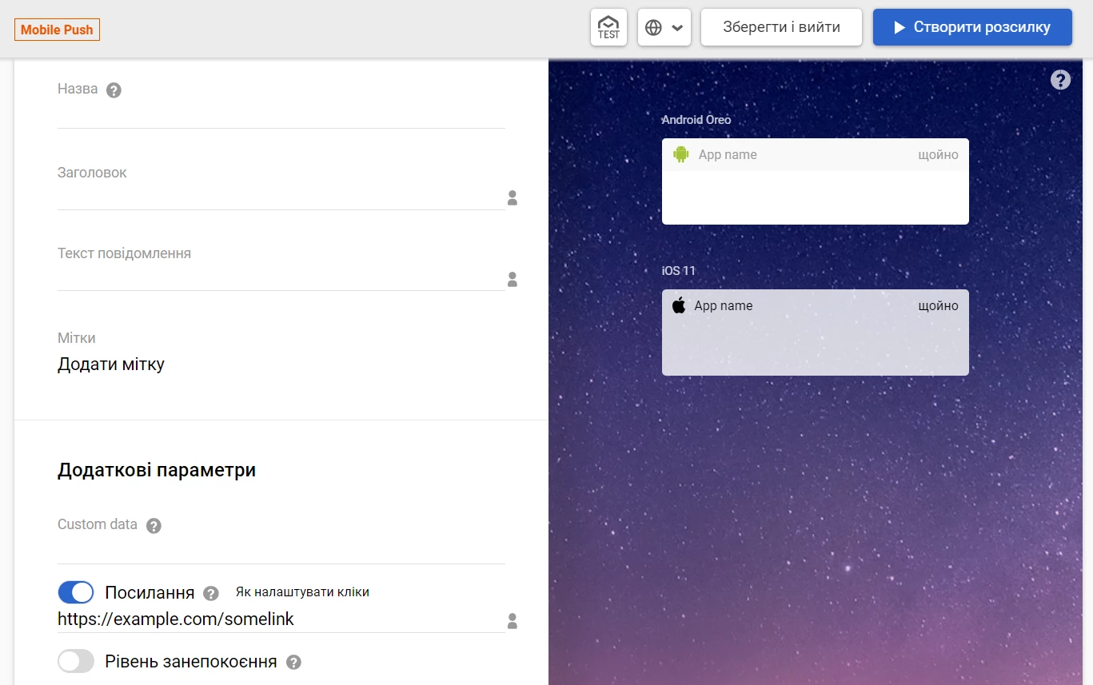Click the Android Oreo preview label
This screenshot has width=1093, height=685.
coord(696,120)
